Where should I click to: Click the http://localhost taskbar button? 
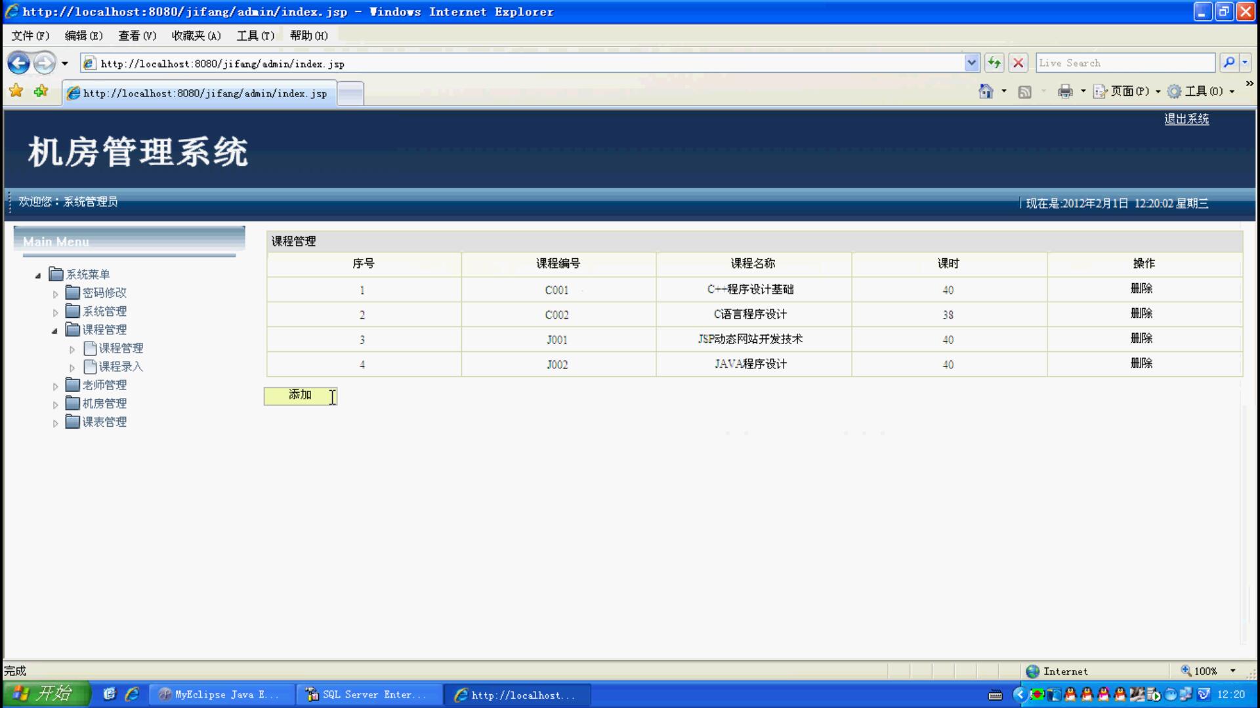coord(516,694)
